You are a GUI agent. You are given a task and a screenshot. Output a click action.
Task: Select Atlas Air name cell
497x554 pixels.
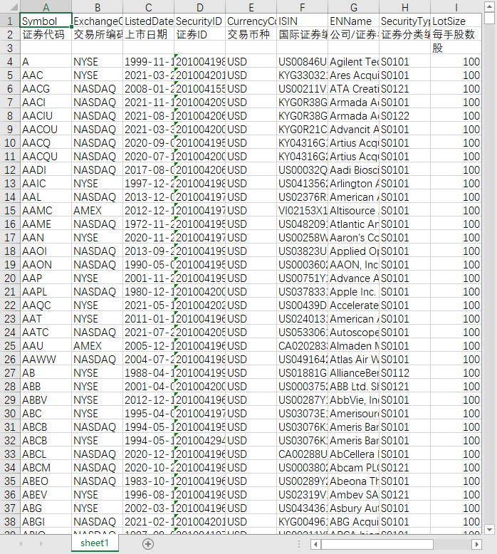click(353, 360)
